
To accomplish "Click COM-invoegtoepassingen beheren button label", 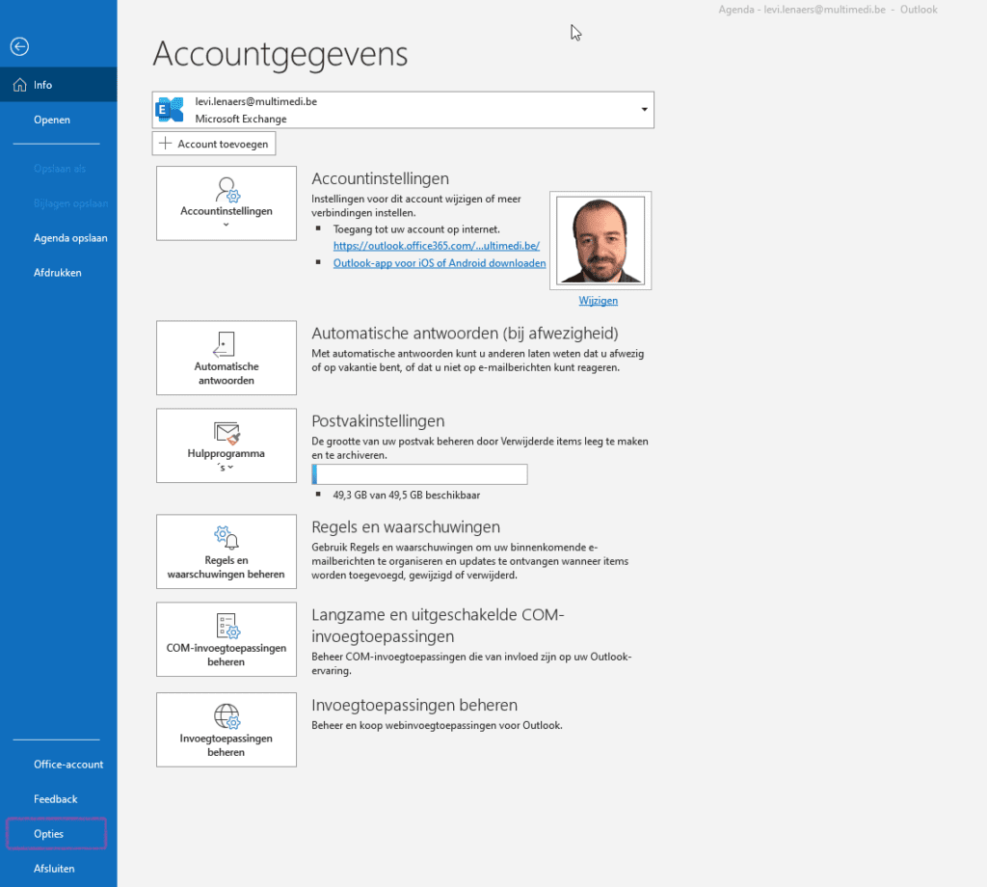I will tap(226, 655).
